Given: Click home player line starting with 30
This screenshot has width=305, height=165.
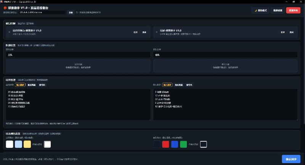Looking at the screenshot, I should (x=15, y=96).
